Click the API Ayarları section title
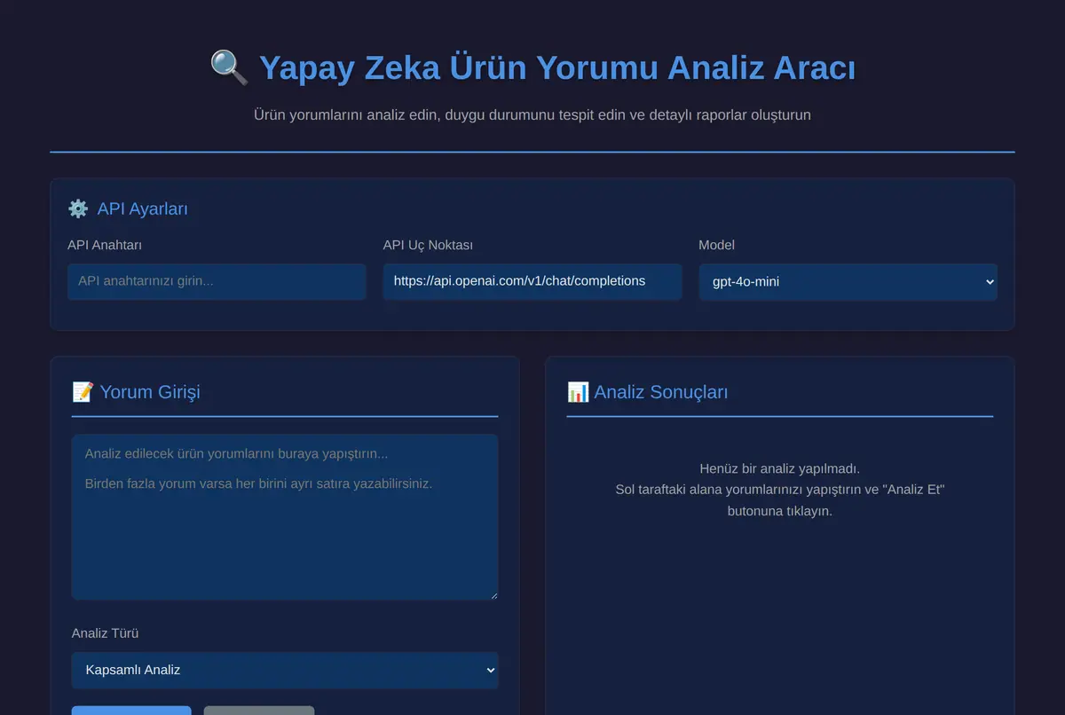This screenshot has width=1065, height=715. (142, 209)
